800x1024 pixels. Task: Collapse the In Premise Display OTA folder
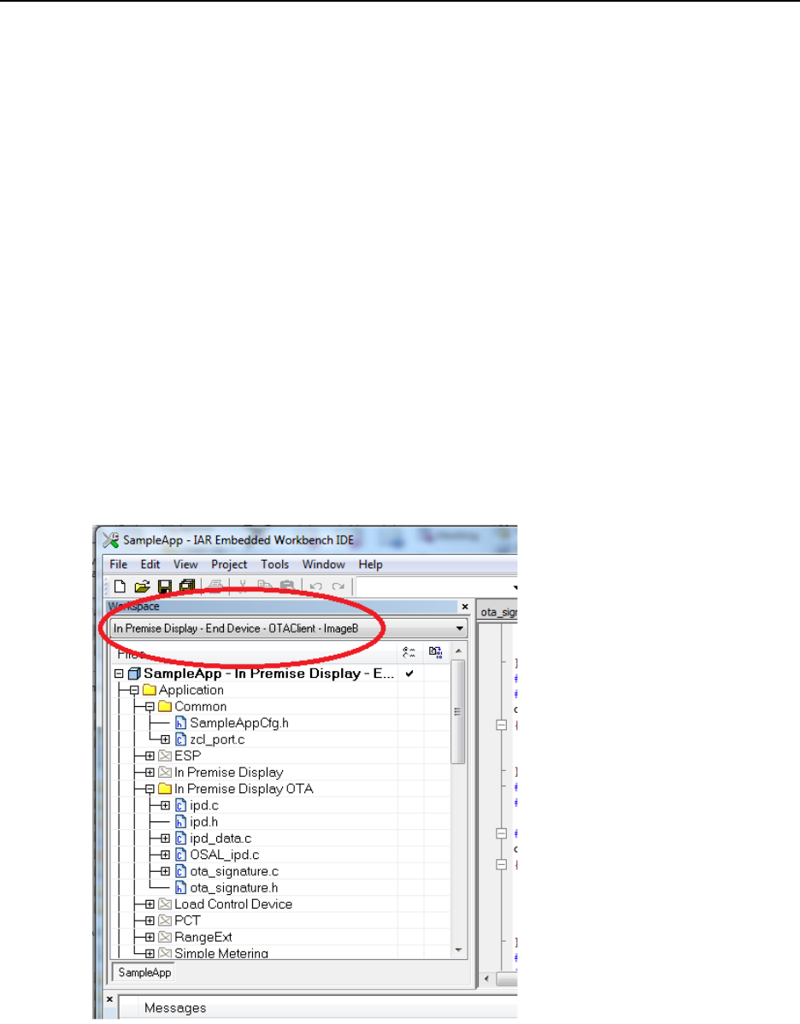[x=150, y=789]
